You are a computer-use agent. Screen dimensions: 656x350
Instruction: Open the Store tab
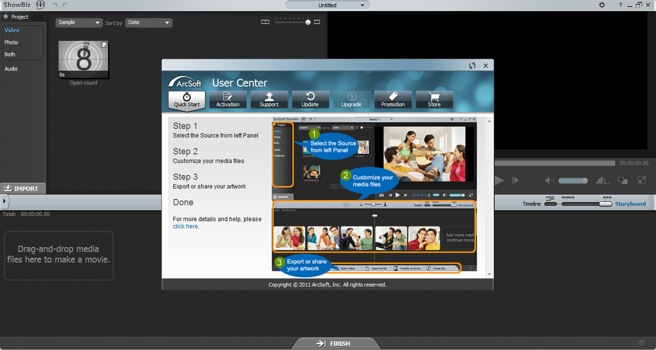pyautogui.click(x=434, y=100)
